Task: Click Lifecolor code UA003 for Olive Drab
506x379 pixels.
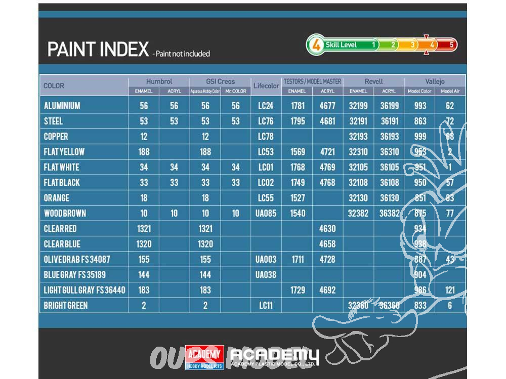Action: [266, 259]
